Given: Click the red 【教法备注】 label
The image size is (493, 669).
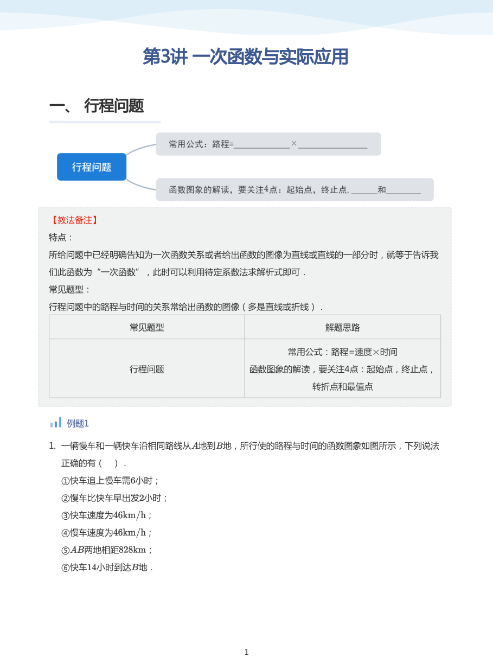Looking at the screenshot, I should click(74, 220).
